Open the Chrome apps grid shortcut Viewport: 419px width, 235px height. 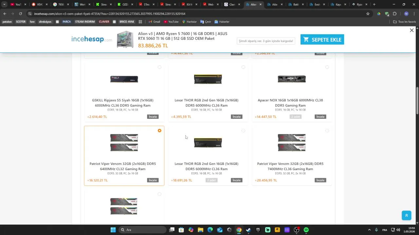pyautogui.click(x=140, y=22)
